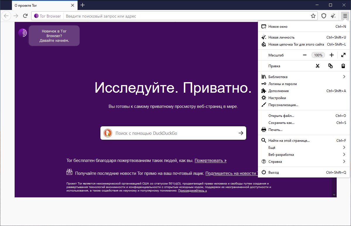Click the New Identity broom icon in the toolbar
351x226 pixels.
coord(333,16)
